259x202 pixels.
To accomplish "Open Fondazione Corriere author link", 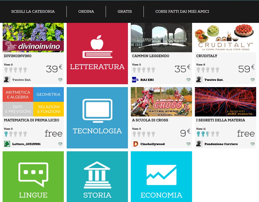I will point(221,144).
